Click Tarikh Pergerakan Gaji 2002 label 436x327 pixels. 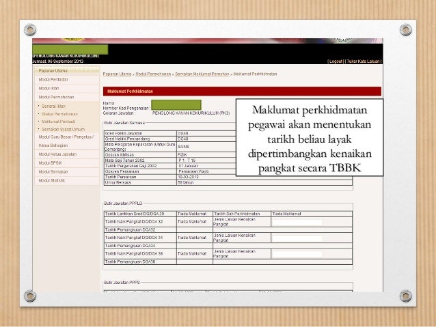coord(131,166)
